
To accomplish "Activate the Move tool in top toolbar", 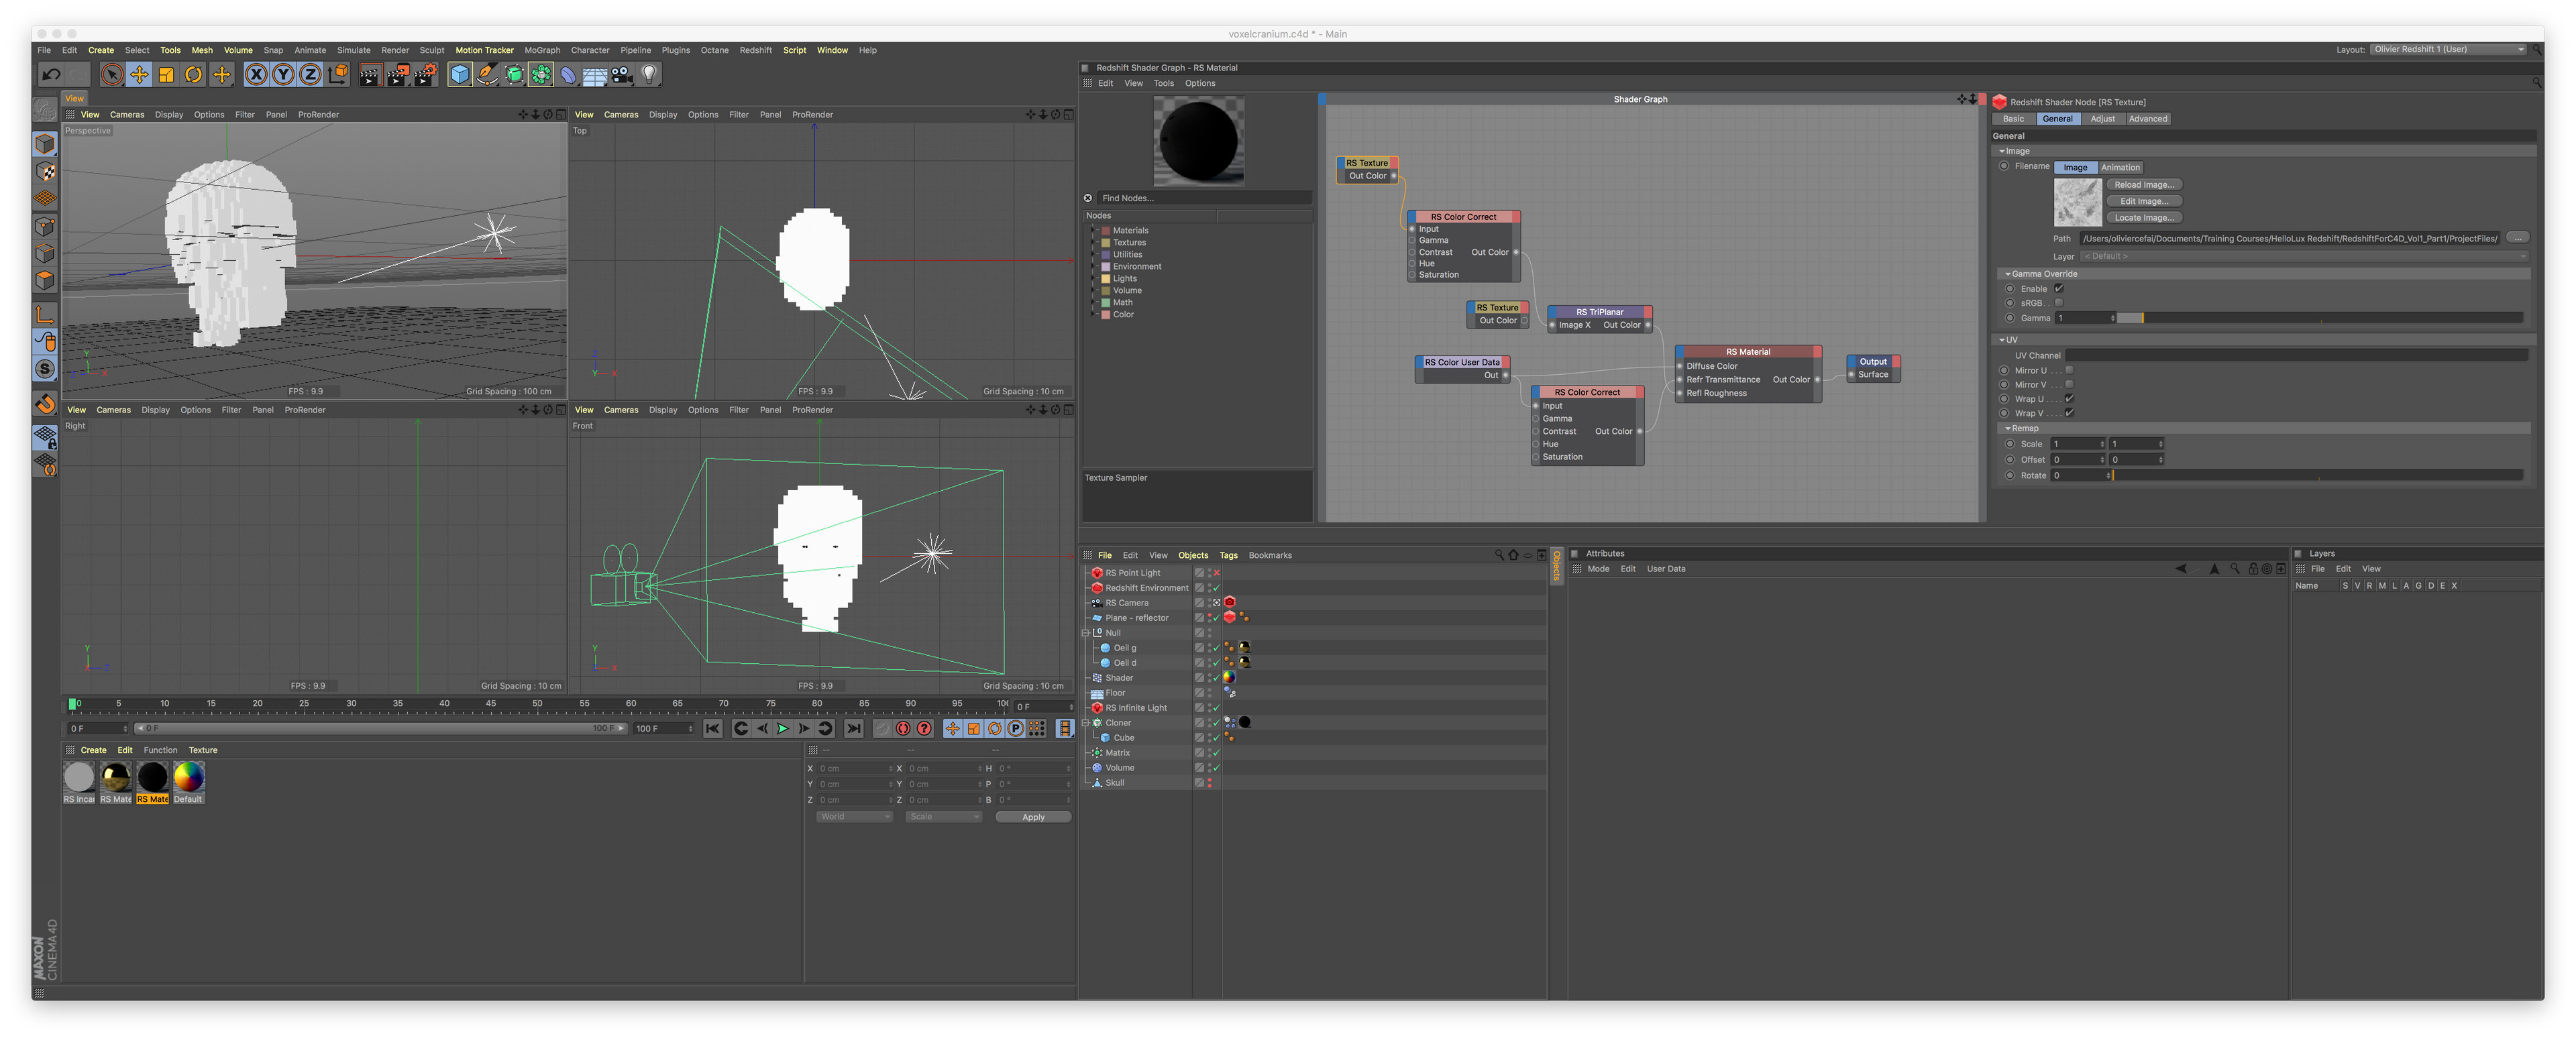I will pos(139,74).
